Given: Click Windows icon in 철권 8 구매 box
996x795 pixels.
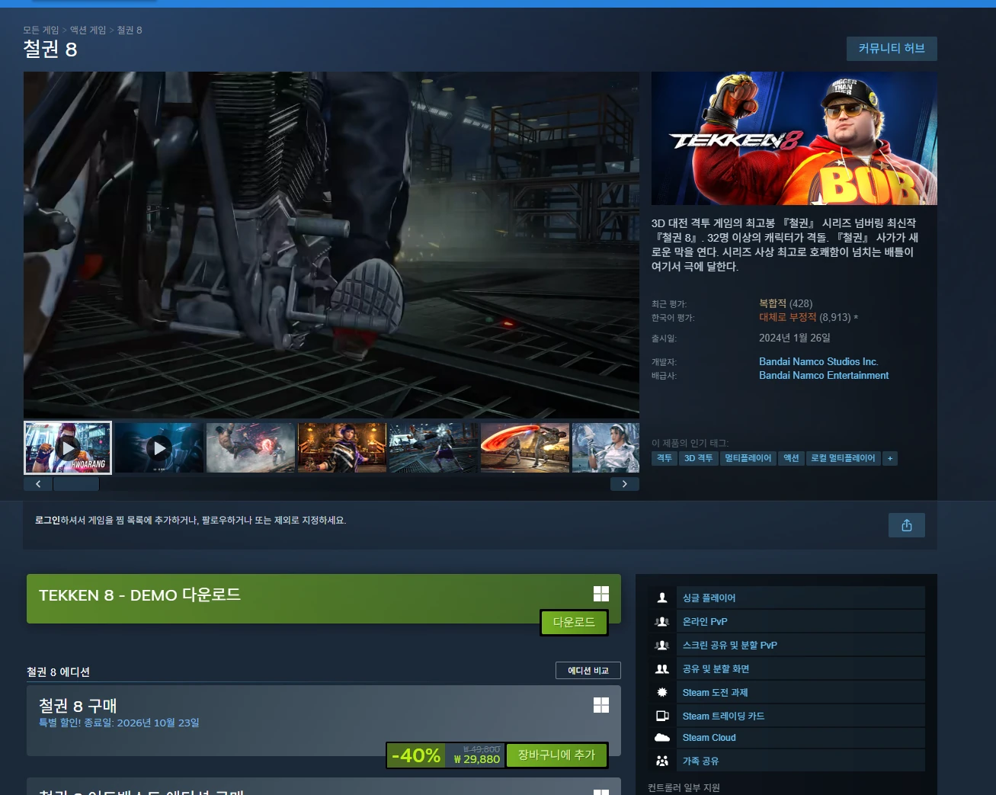Looking at the screenshot, I should coord(601,705).
